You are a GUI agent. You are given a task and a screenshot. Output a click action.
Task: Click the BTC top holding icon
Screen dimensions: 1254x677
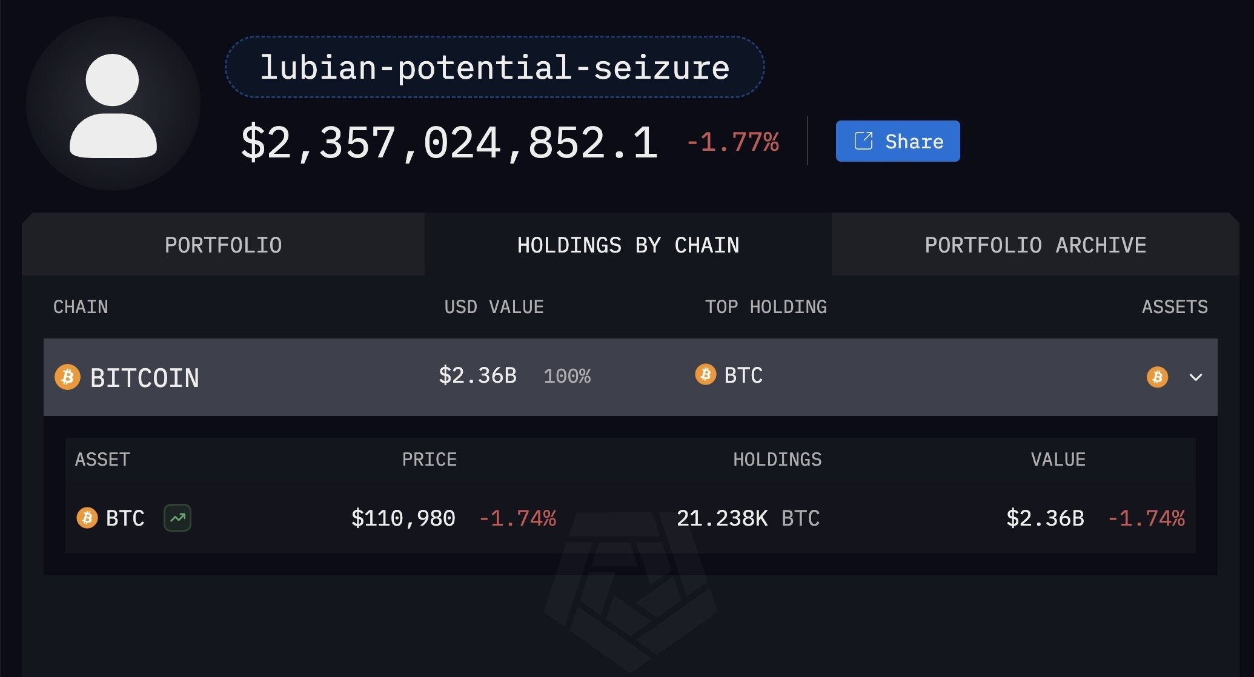[705, 375]
